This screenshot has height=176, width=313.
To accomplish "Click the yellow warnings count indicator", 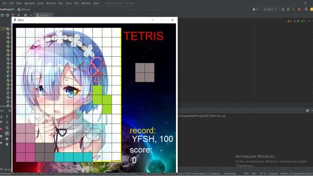I will [290, 21].
